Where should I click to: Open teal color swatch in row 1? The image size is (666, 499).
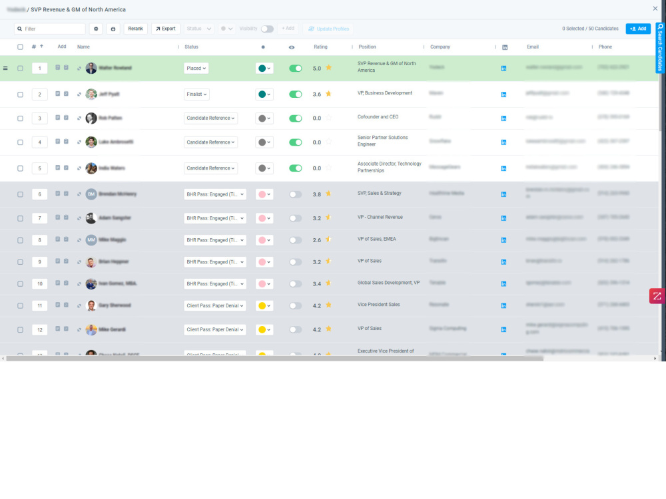tap(264, 69)
